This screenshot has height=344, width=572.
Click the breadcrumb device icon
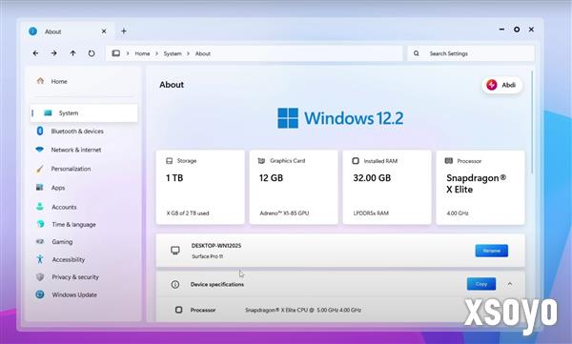coord(116,53)
